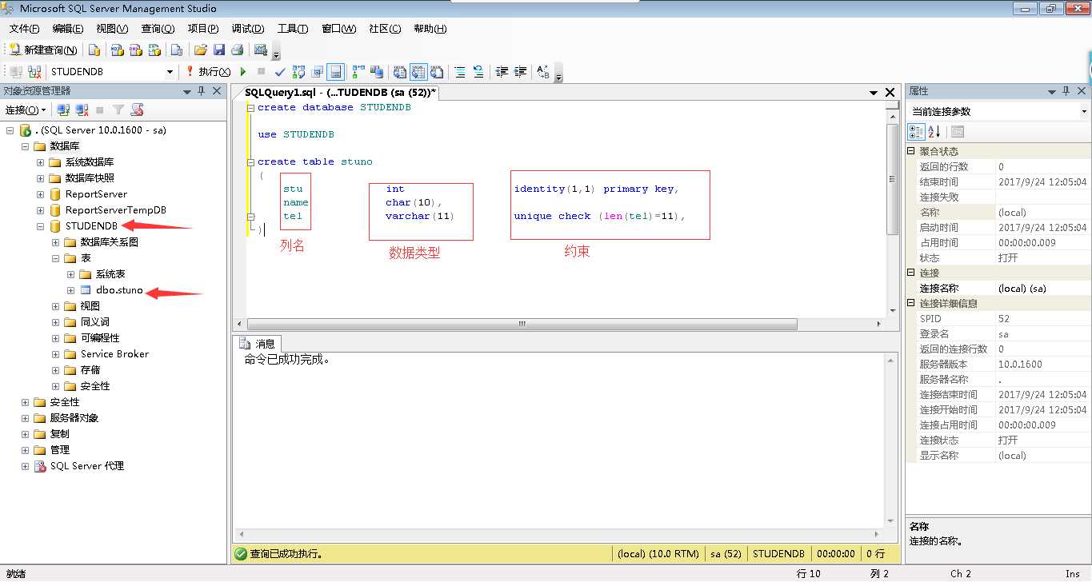Open the 当前连接参数 dropdown

tap(1083, 112)
